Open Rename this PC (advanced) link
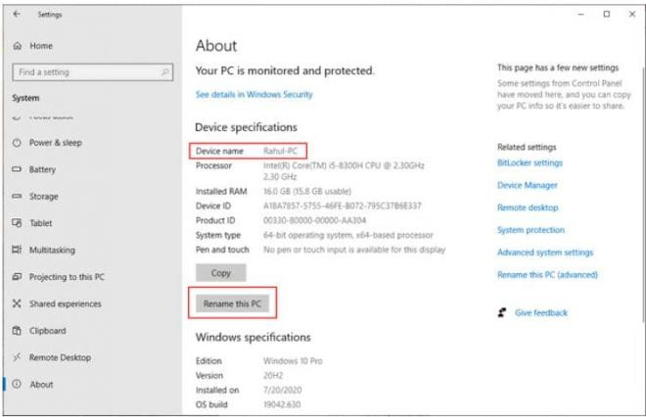 tap(547, 274)
